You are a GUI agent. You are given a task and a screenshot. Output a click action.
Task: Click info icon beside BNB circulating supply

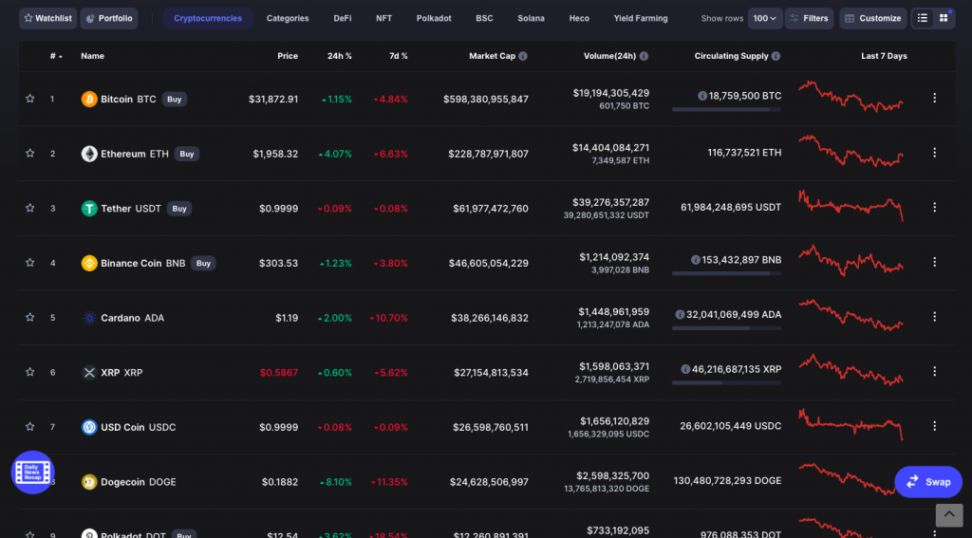coord(696,260)
